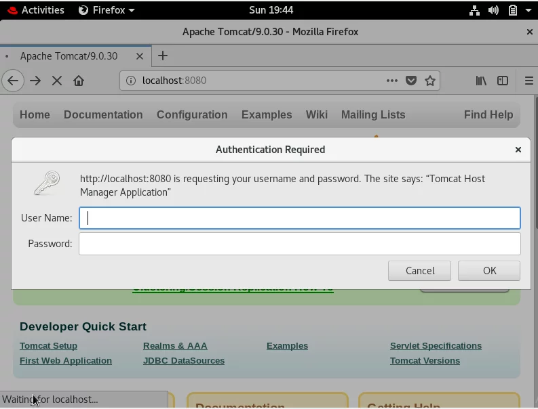Open the JDBC DataSources link
This screenshot has width=538, height=409.
tap(184, 361)
